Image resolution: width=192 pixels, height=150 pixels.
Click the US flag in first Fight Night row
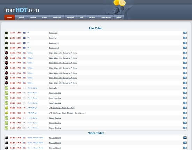[x=24, y=53]
